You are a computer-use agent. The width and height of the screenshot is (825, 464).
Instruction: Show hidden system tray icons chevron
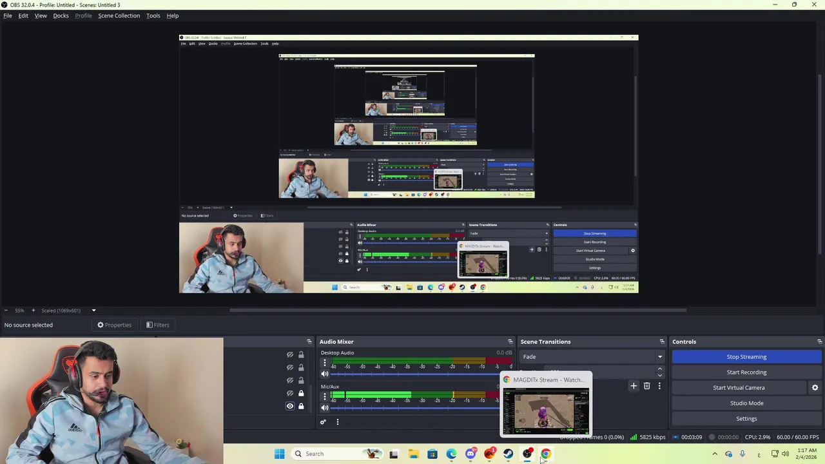[x=714, y=454]
